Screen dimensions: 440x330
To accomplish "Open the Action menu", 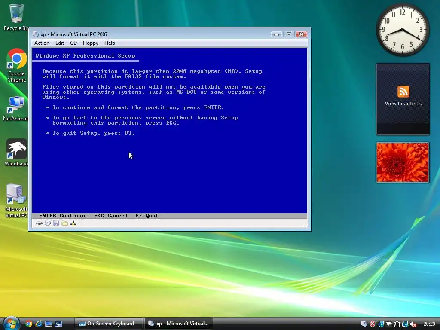I will 42,43.
